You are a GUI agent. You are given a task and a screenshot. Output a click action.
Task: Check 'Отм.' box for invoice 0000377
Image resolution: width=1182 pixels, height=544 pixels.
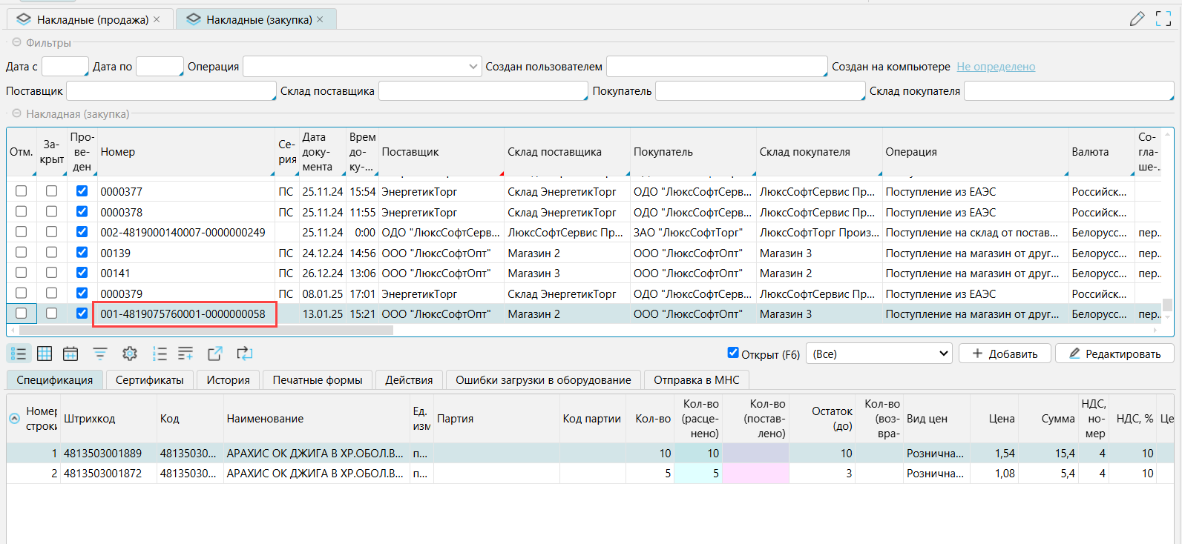click(x=22, y=191)
